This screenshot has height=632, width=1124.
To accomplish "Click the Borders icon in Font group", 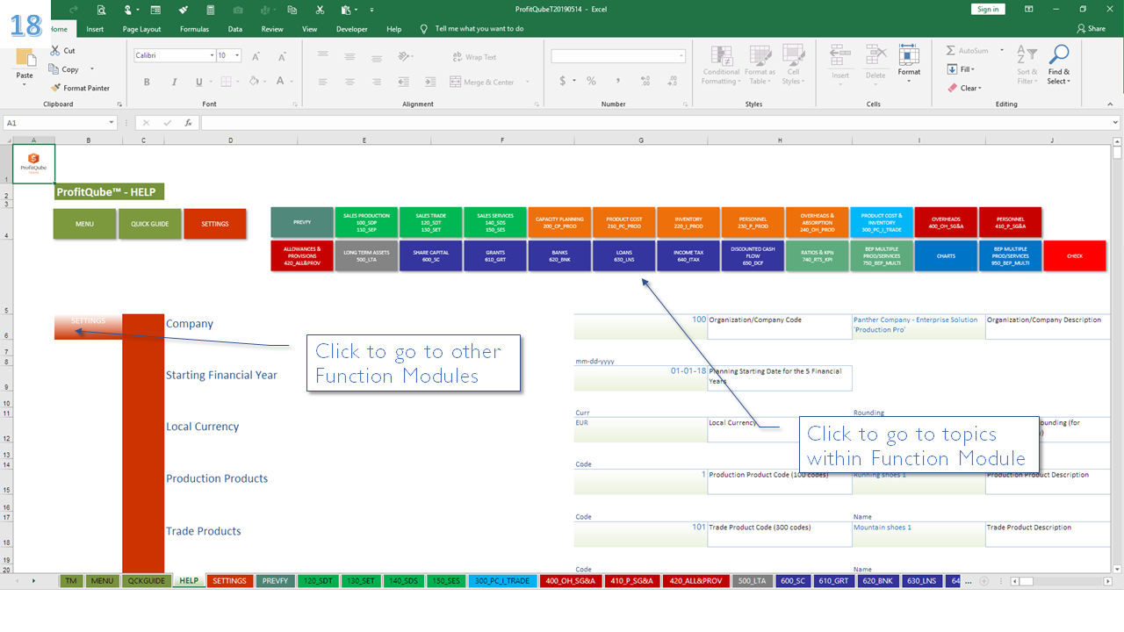I will click(225, 82).
